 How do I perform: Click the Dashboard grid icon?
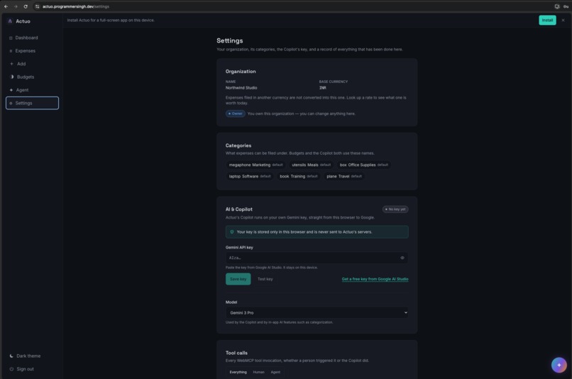click(x=11, y=38)
